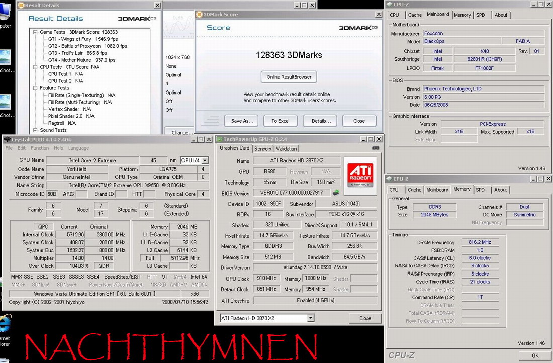Collapse the CPU Tests tree node
The width and height of the screenshot is (553, 363).
[x=35, y=67]
